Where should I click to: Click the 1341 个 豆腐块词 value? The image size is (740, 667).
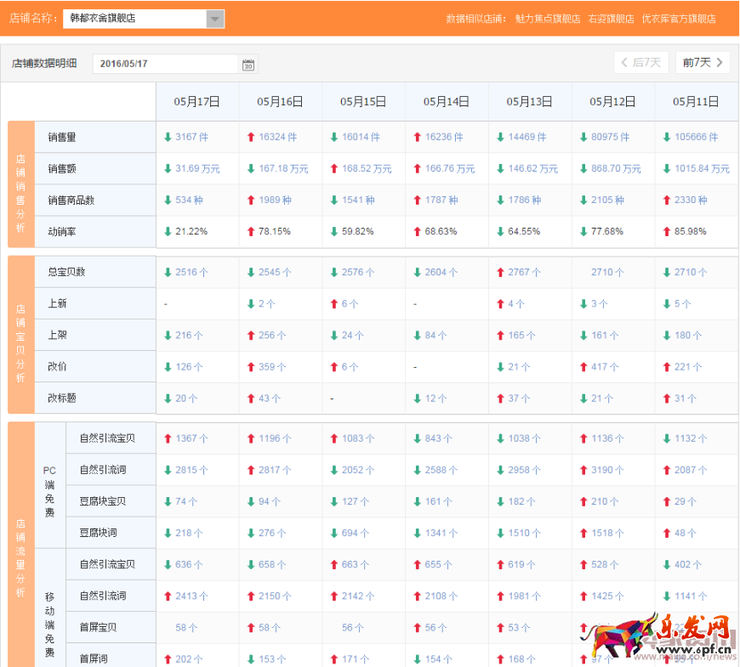[441, 534]
